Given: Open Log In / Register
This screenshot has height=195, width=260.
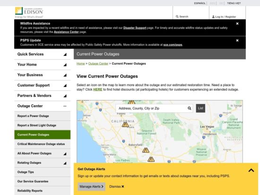Looking at the screenshot, I should (x=224, y=17).
